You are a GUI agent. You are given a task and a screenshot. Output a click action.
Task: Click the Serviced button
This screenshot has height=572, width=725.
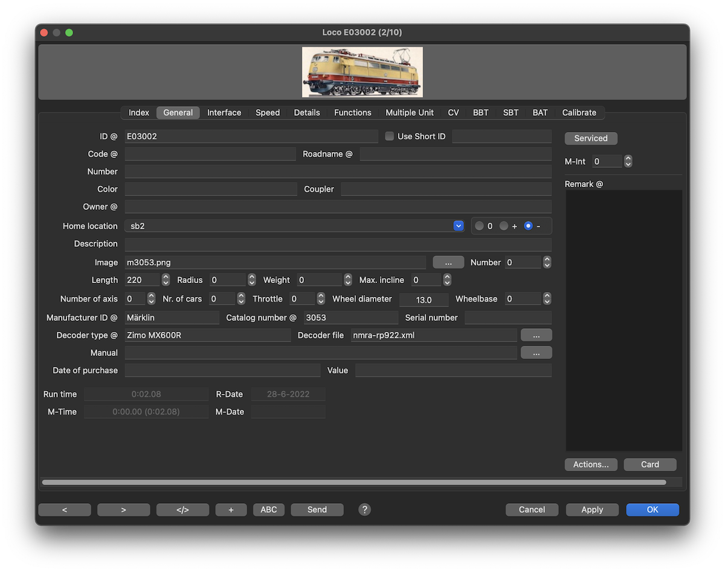[x=591, y=138]
